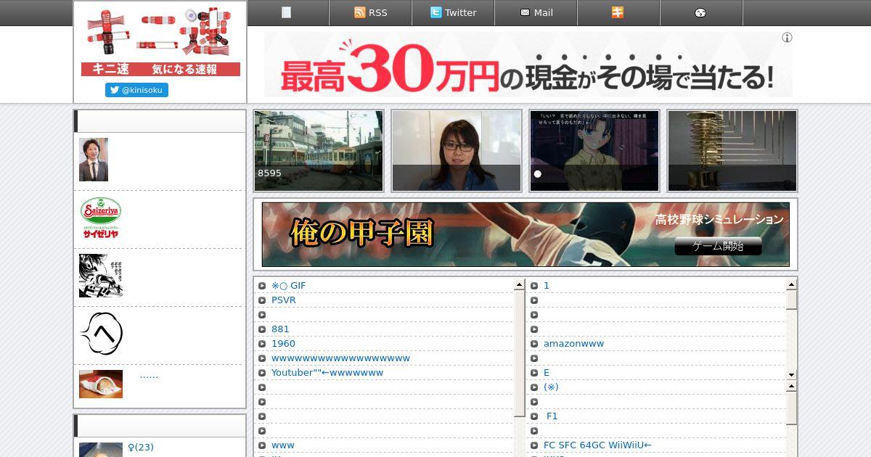Click the white face icon in nav bar

coord(700,12)
